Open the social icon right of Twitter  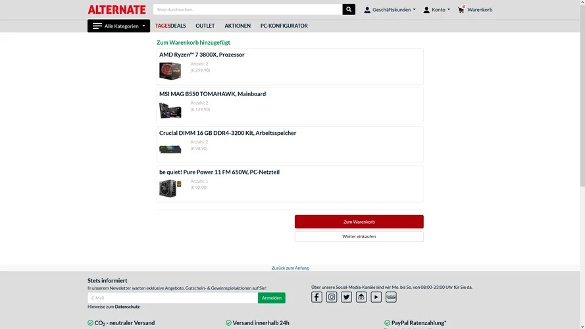[x=361, y=297]
